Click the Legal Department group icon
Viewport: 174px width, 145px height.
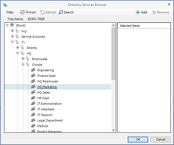click(33, 120)
